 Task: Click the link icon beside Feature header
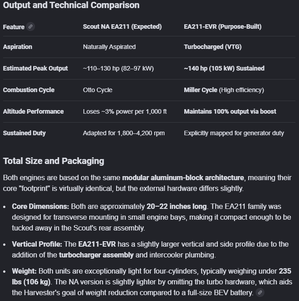[x=30, y=27]
